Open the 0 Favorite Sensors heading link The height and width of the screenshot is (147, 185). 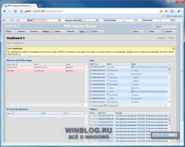point(17,109)
